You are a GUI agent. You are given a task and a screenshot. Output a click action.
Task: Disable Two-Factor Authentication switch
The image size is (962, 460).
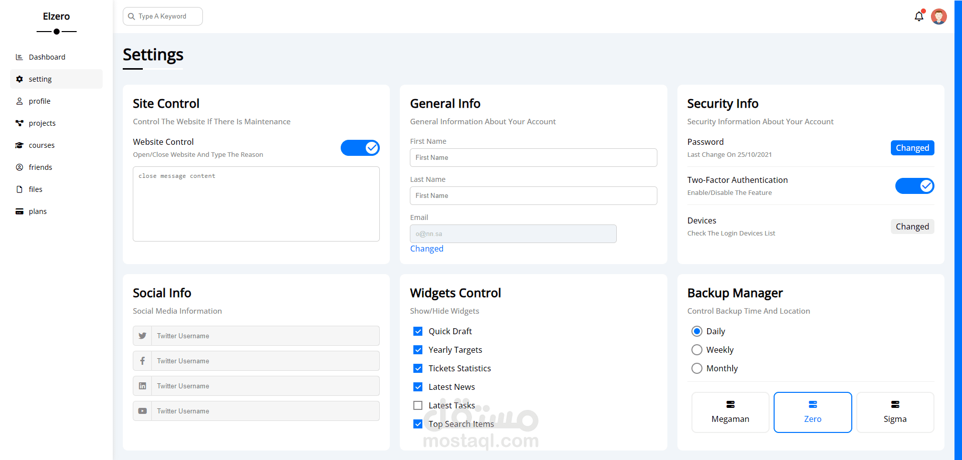pyautogui.click(x=915, y=186)
